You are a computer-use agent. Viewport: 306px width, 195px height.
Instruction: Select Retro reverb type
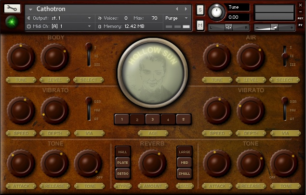click(122, 173)
